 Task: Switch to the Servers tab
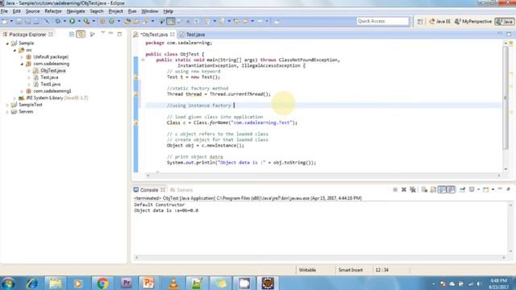click(181, 190)
